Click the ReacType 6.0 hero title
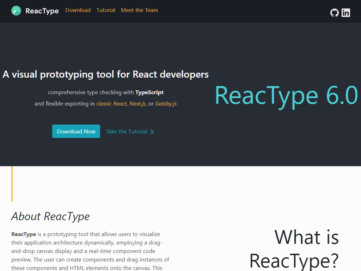 (x=286, y=95)
